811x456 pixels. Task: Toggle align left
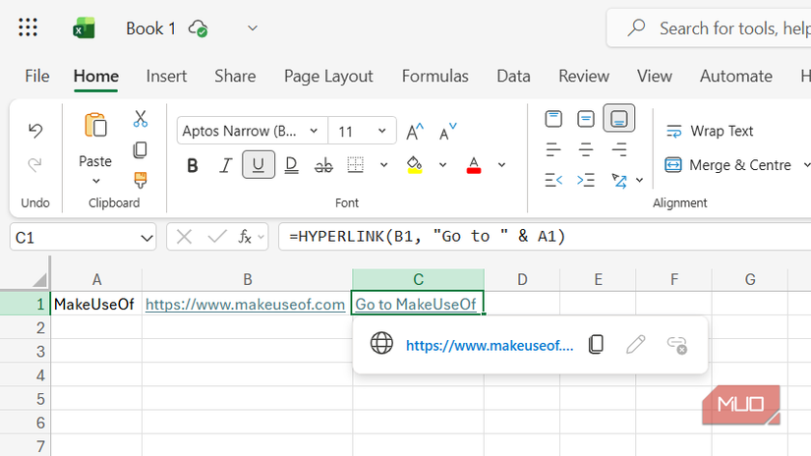click(553, 150)
